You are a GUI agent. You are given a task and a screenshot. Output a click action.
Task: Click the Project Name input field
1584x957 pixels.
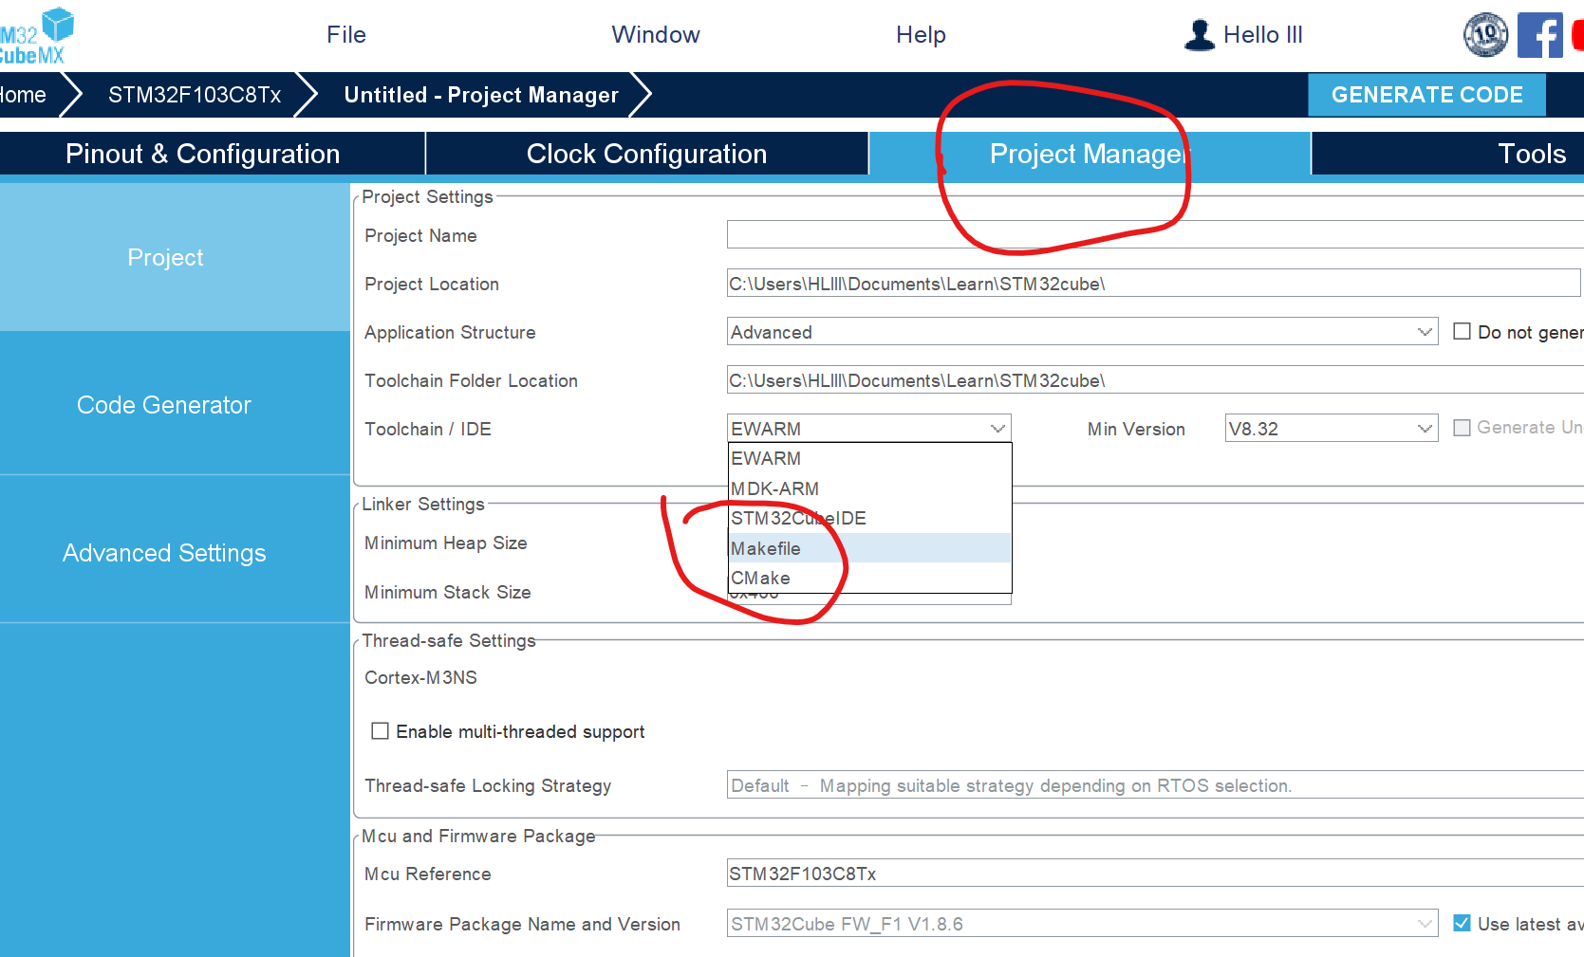[1155, 235]
